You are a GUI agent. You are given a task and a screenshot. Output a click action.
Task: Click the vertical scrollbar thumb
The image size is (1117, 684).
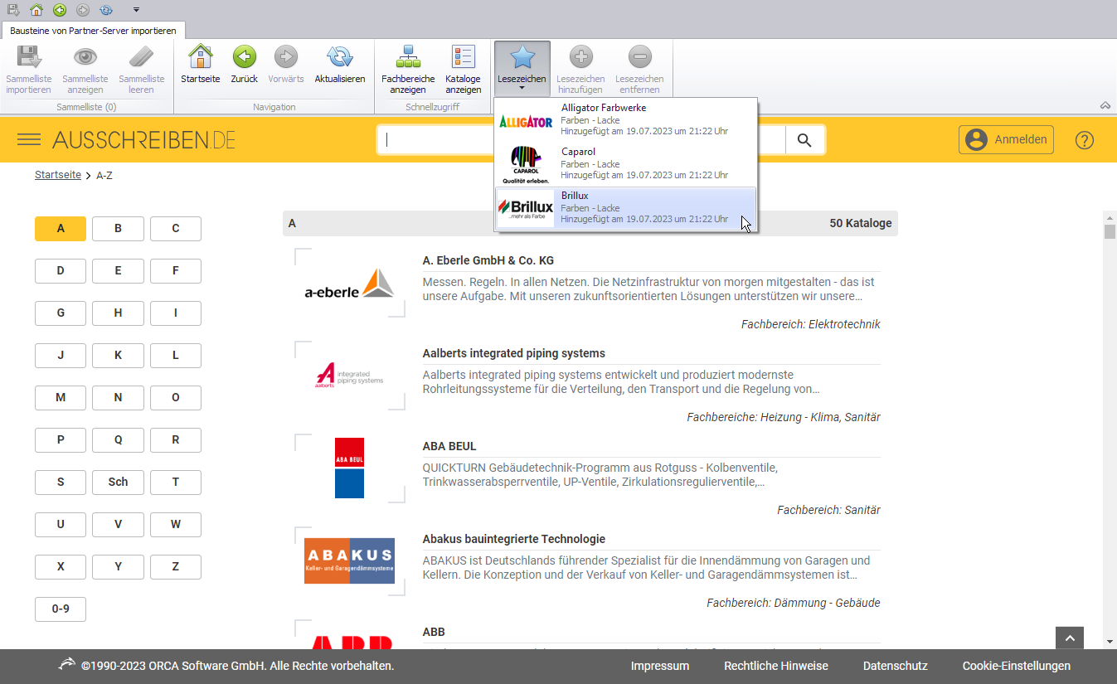point(1110,231)
